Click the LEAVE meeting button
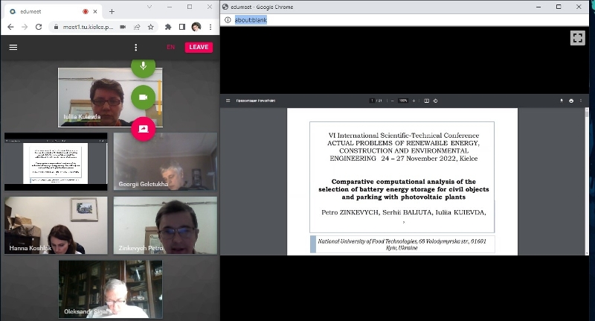The height and width of the screenshot is (321, 595). pyautogui.click(x=199, y=47)
